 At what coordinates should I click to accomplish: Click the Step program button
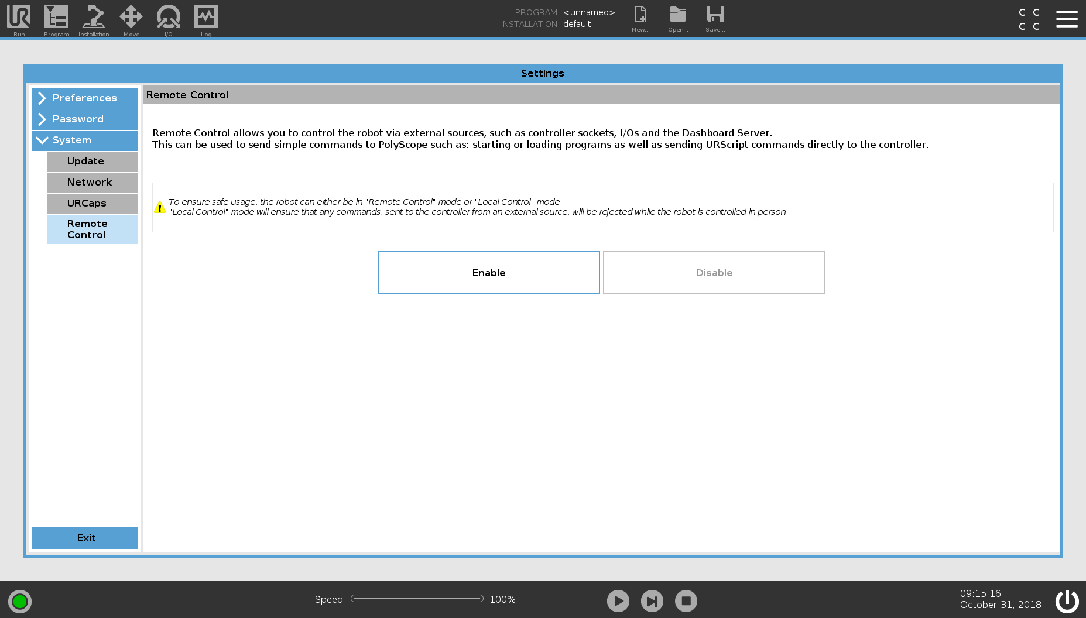(x=652, y=600)
